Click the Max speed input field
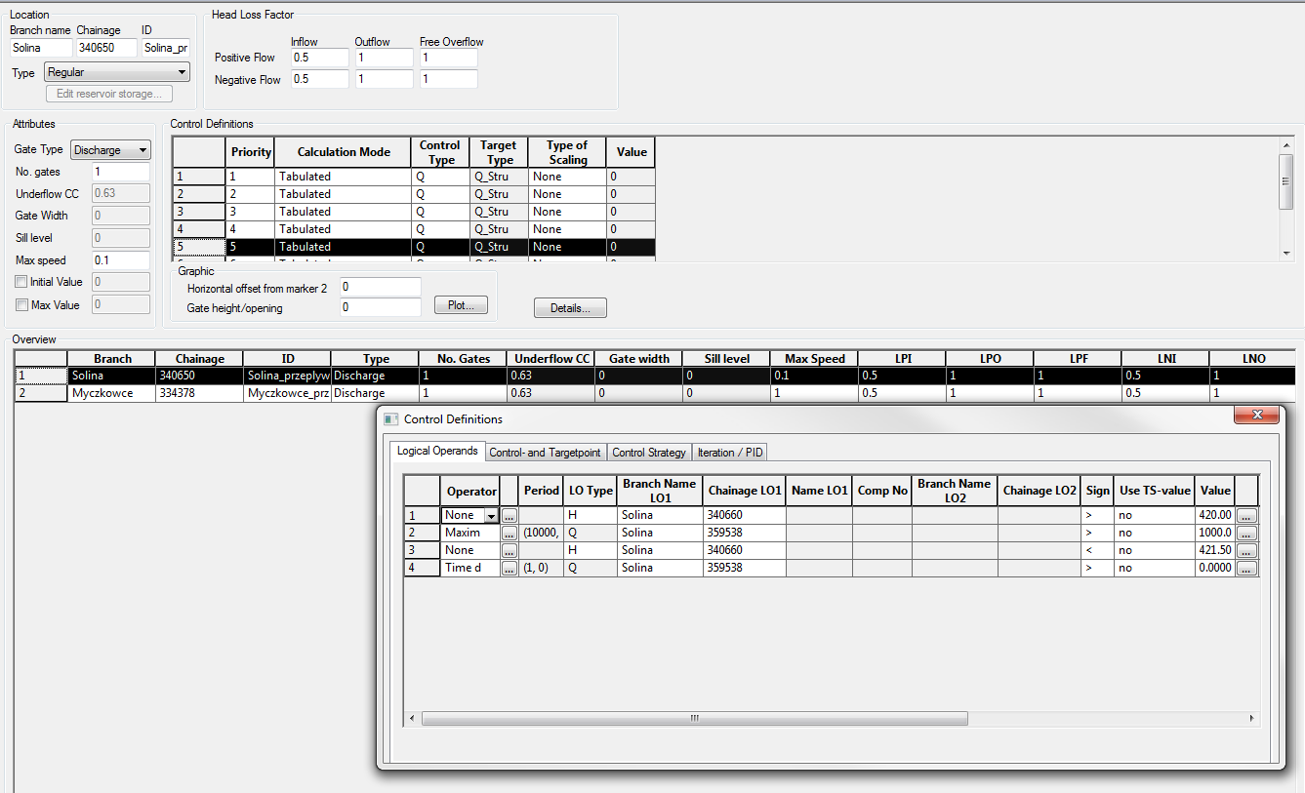Viewport: 1305px width, 793px height. (x=121, y=260)
